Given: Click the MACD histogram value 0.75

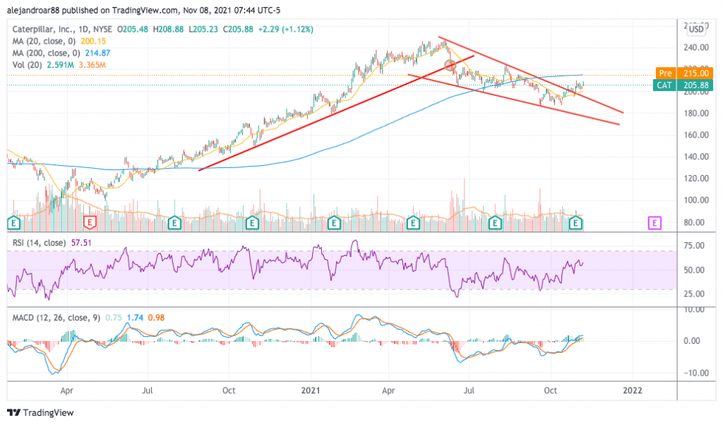Looking at the screenshot, I should click(114, 318).
